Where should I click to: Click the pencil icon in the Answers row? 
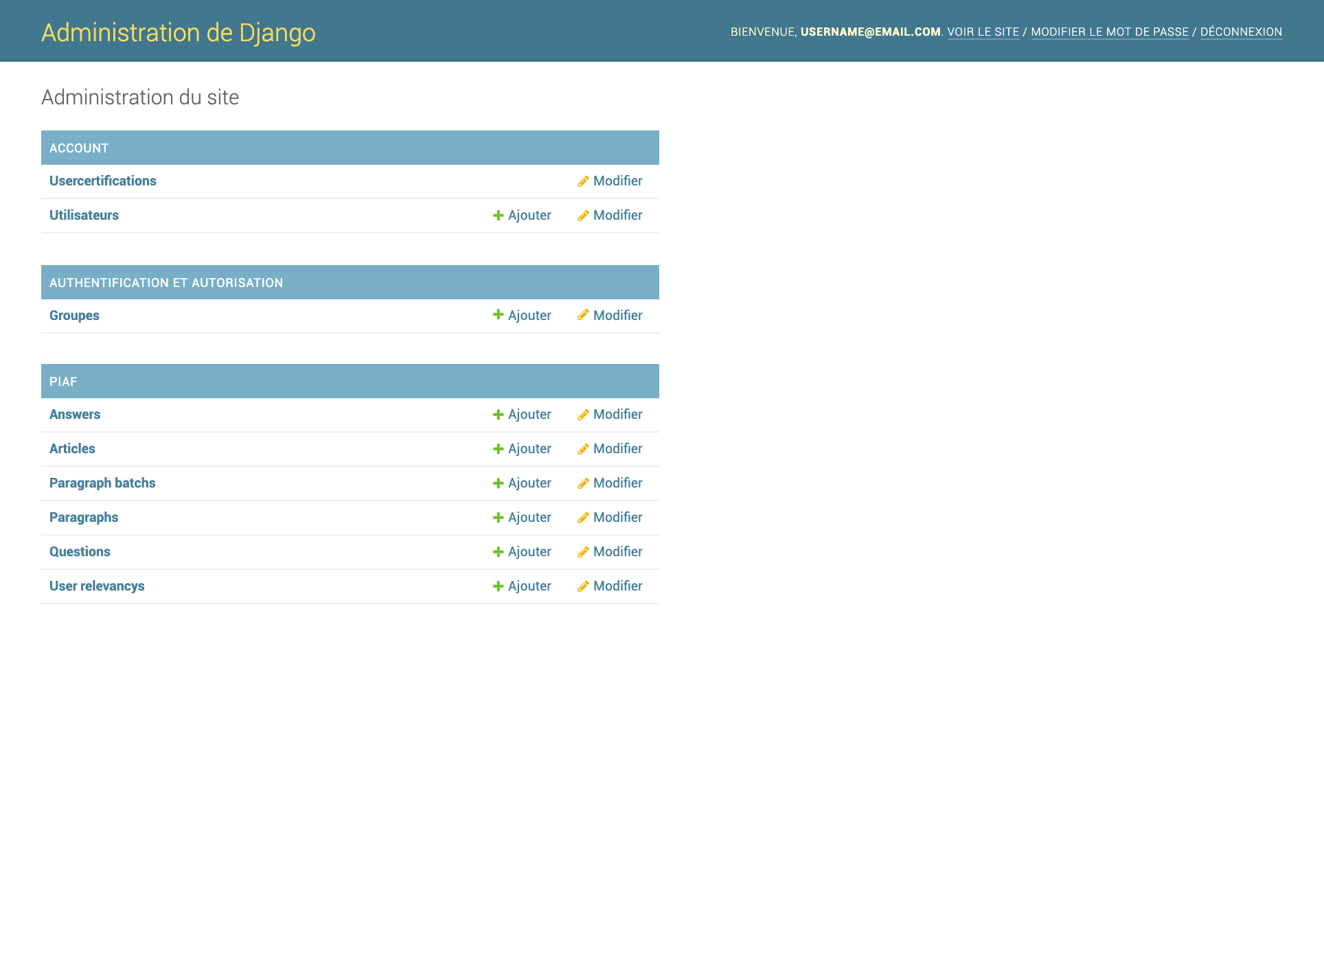[x=583, y=415]
